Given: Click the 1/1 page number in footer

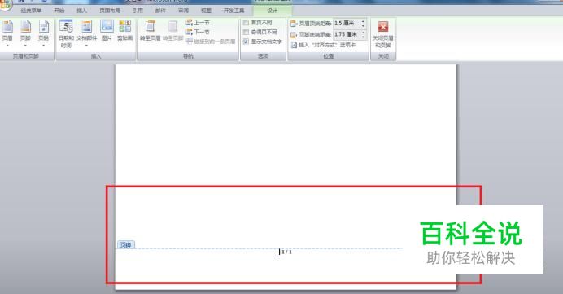Looking at the screenshot, I should point(286,252).
